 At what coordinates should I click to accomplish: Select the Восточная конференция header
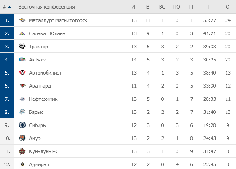click(x=47, y=7)
